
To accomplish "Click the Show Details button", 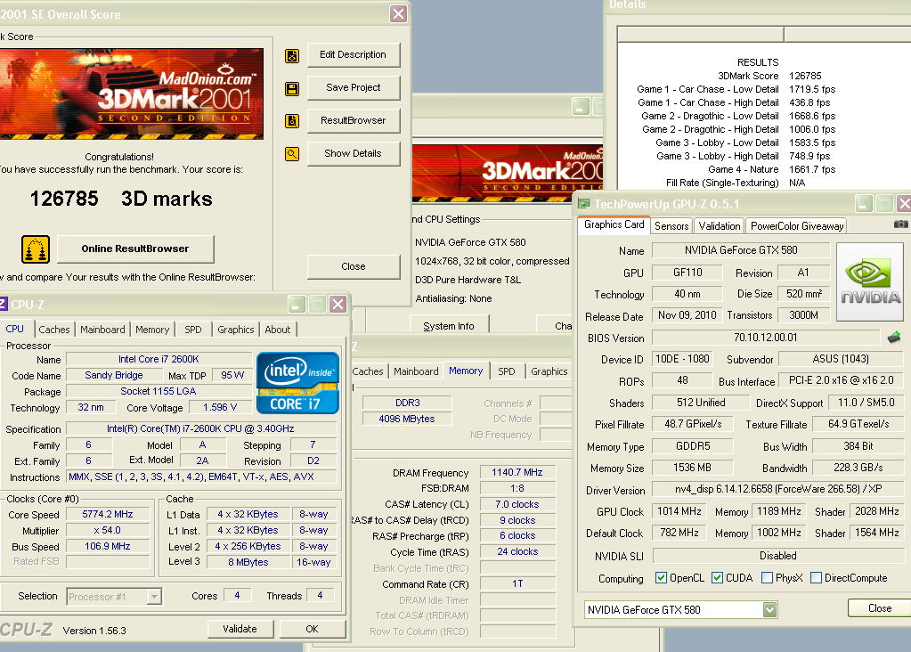I will click(x=354, y=153).
